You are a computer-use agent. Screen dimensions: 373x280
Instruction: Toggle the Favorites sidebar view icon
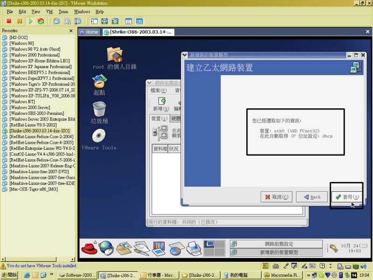(94, 21)
